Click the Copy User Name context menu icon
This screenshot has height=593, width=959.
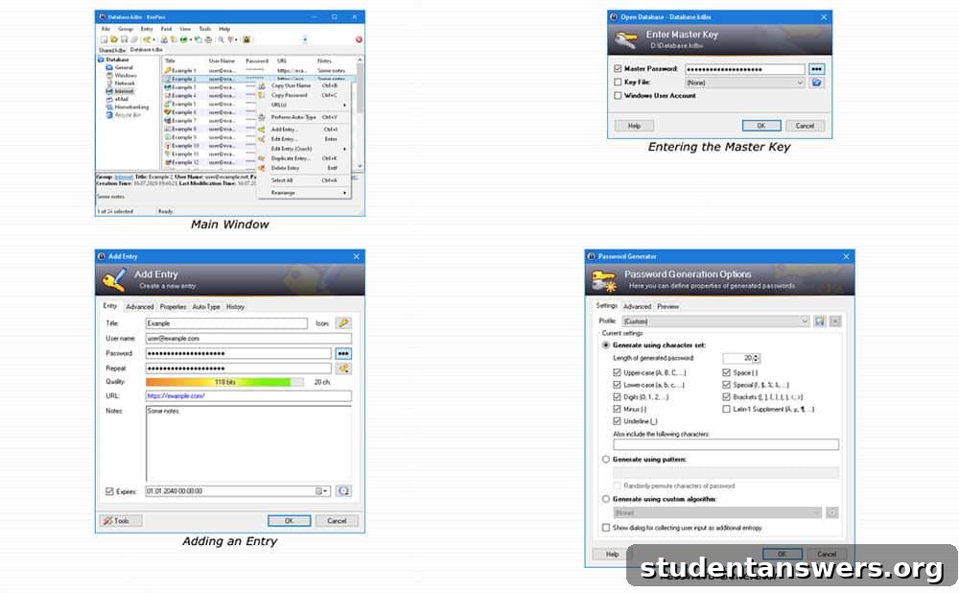(262, 86)
